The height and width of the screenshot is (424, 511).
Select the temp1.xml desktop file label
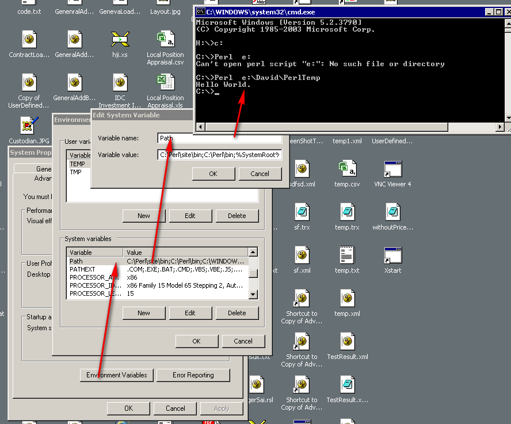tap(347, 141)
